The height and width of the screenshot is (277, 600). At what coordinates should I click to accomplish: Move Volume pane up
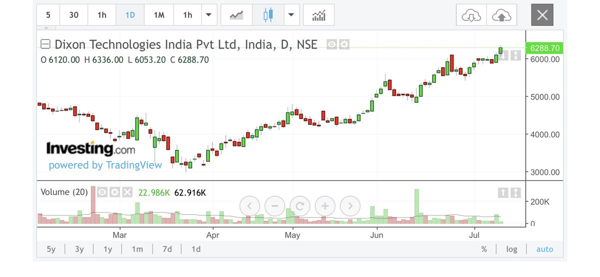[503, 192]
